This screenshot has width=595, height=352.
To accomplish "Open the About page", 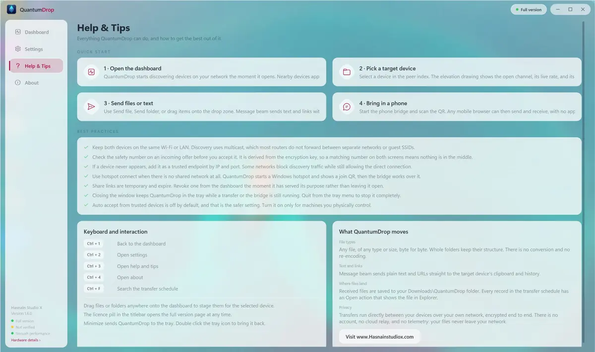I will (x=36, y=83).
